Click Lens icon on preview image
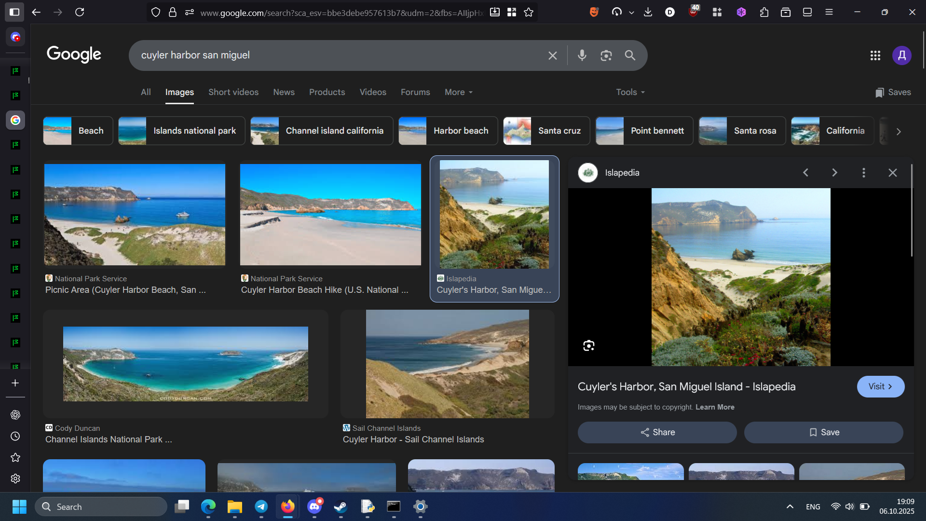 tap(588, 345)
